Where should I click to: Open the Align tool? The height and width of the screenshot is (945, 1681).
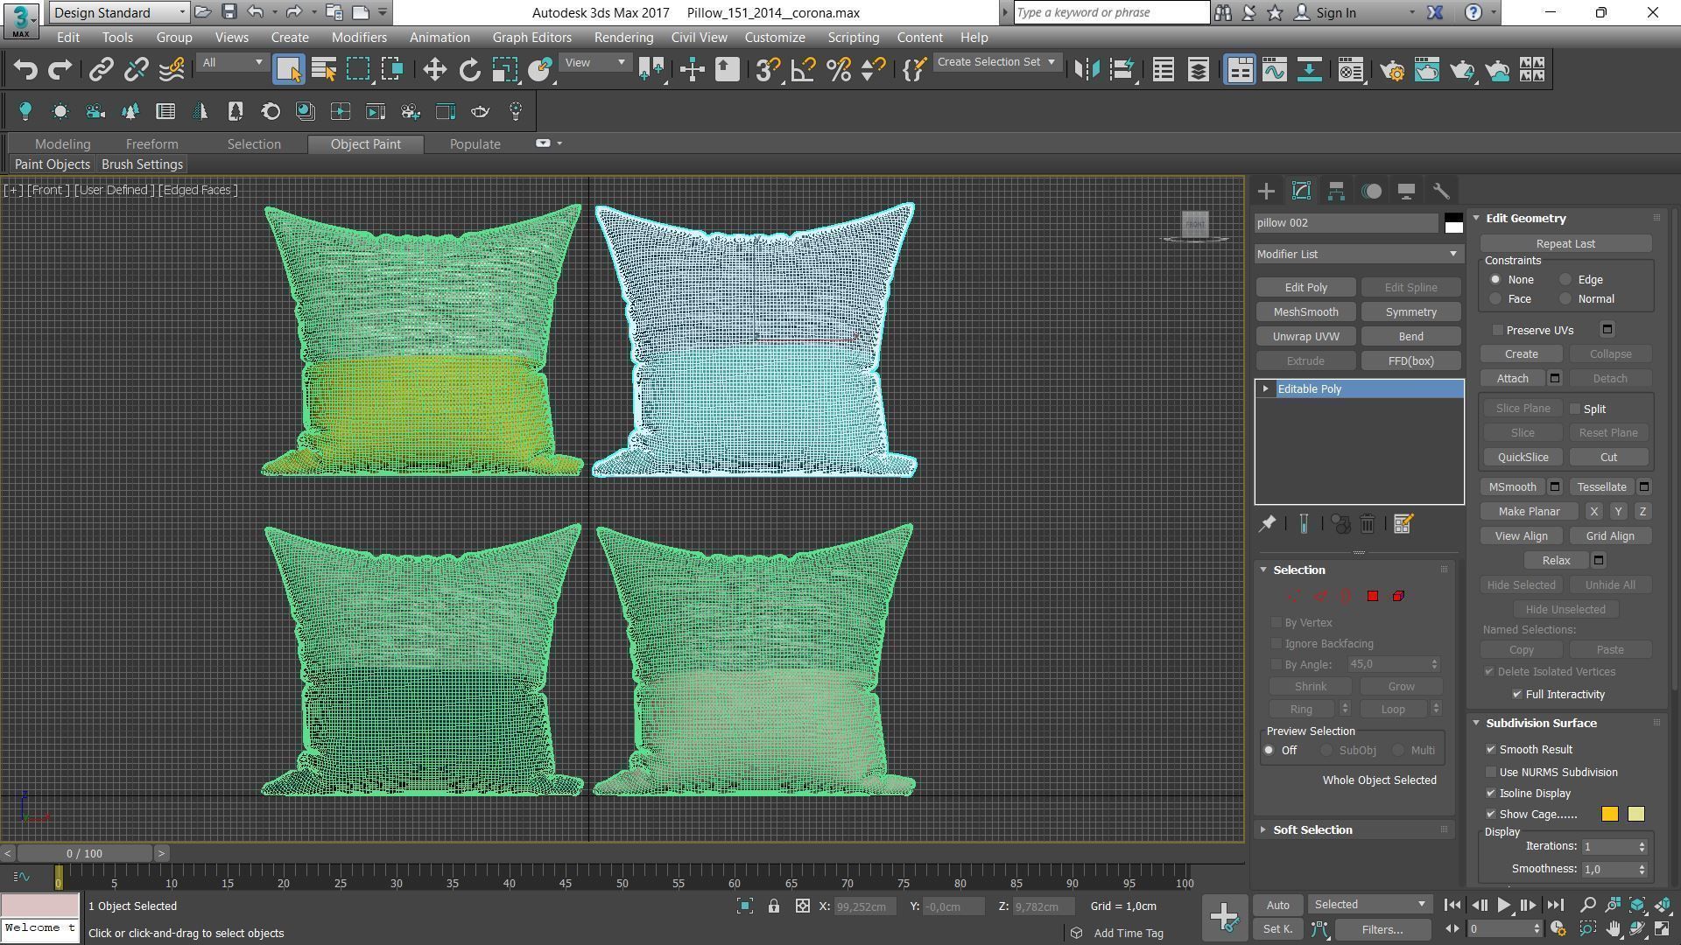point(1122,70)
